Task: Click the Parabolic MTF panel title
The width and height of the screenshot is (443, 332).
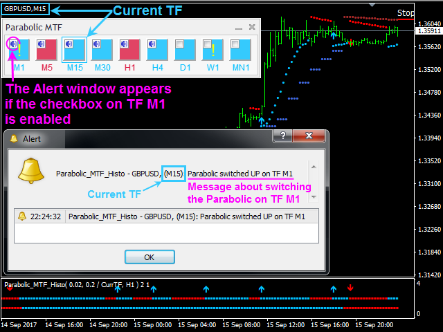Action: pyautogui.click(x=34, y=28)
